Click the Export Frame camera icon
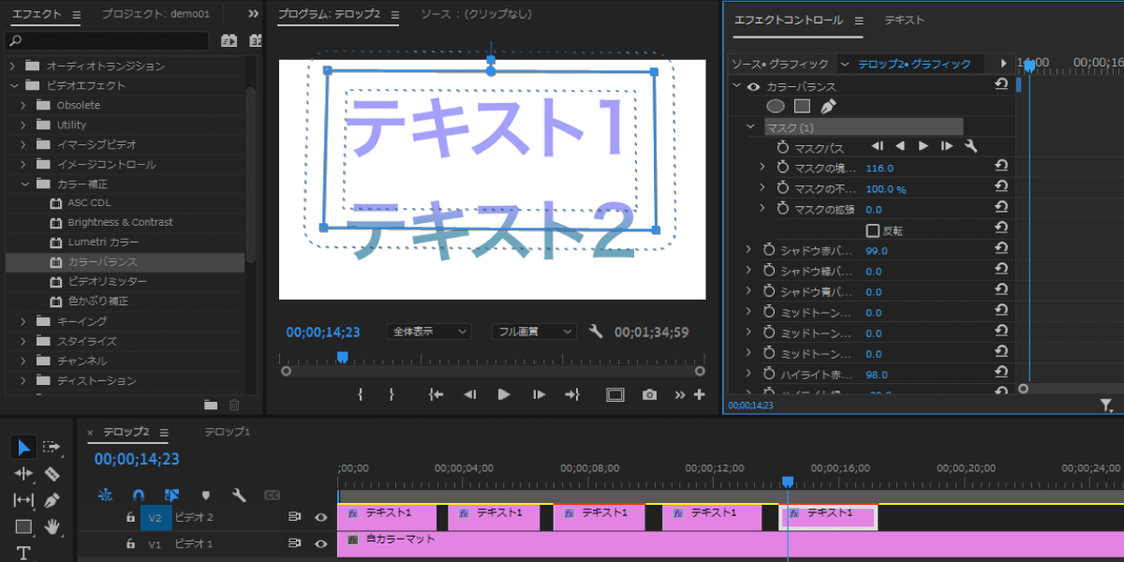Image resolution: width=1124 pixels, height=562 pixels. pyautogui.click(x=649, y=395)
